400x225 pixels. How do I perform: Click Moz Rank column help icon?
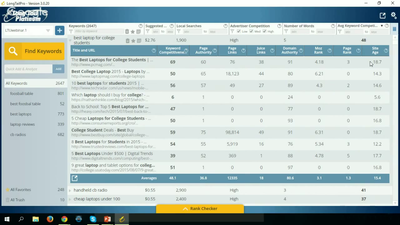(330, 50)
